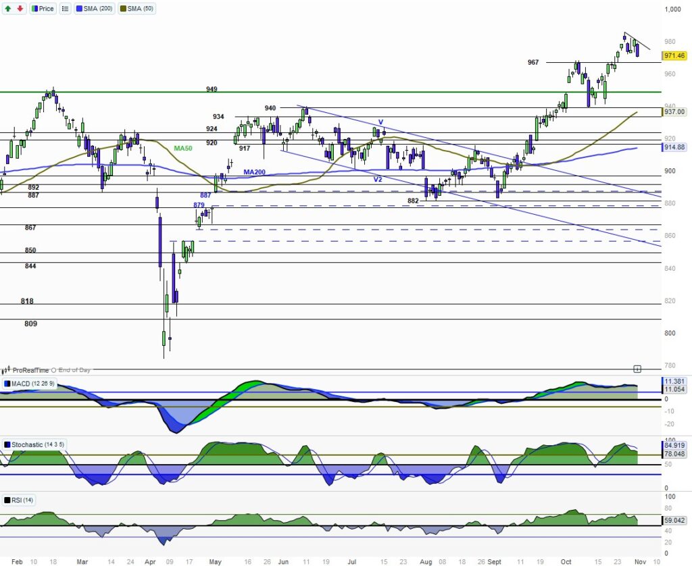Click the red down arrow icon

20,9
